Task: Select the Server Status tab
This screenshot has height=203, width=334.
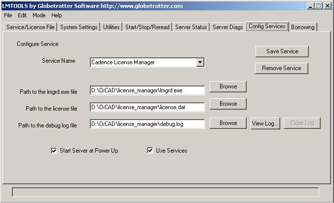Action: (191, 27)
